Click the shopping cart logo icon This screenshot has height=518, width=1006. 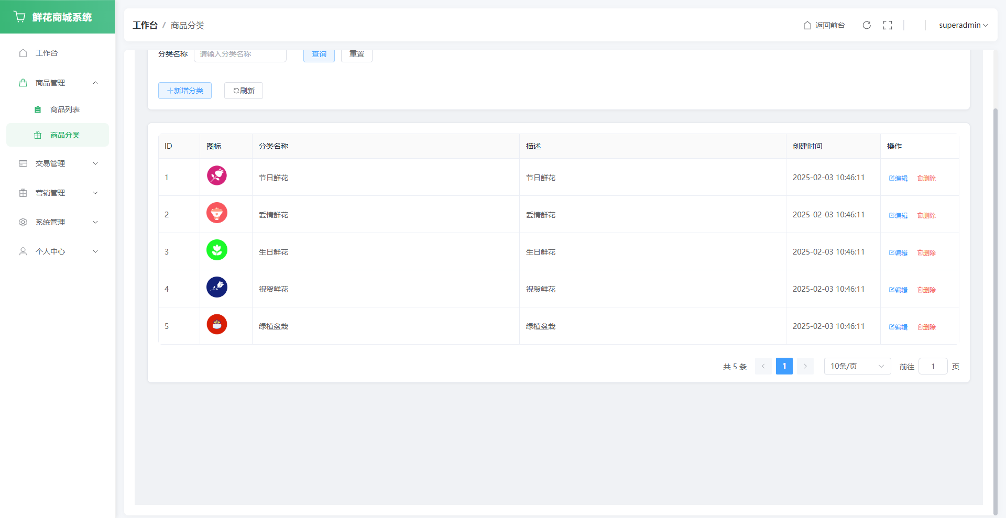[x=20, y=17]
